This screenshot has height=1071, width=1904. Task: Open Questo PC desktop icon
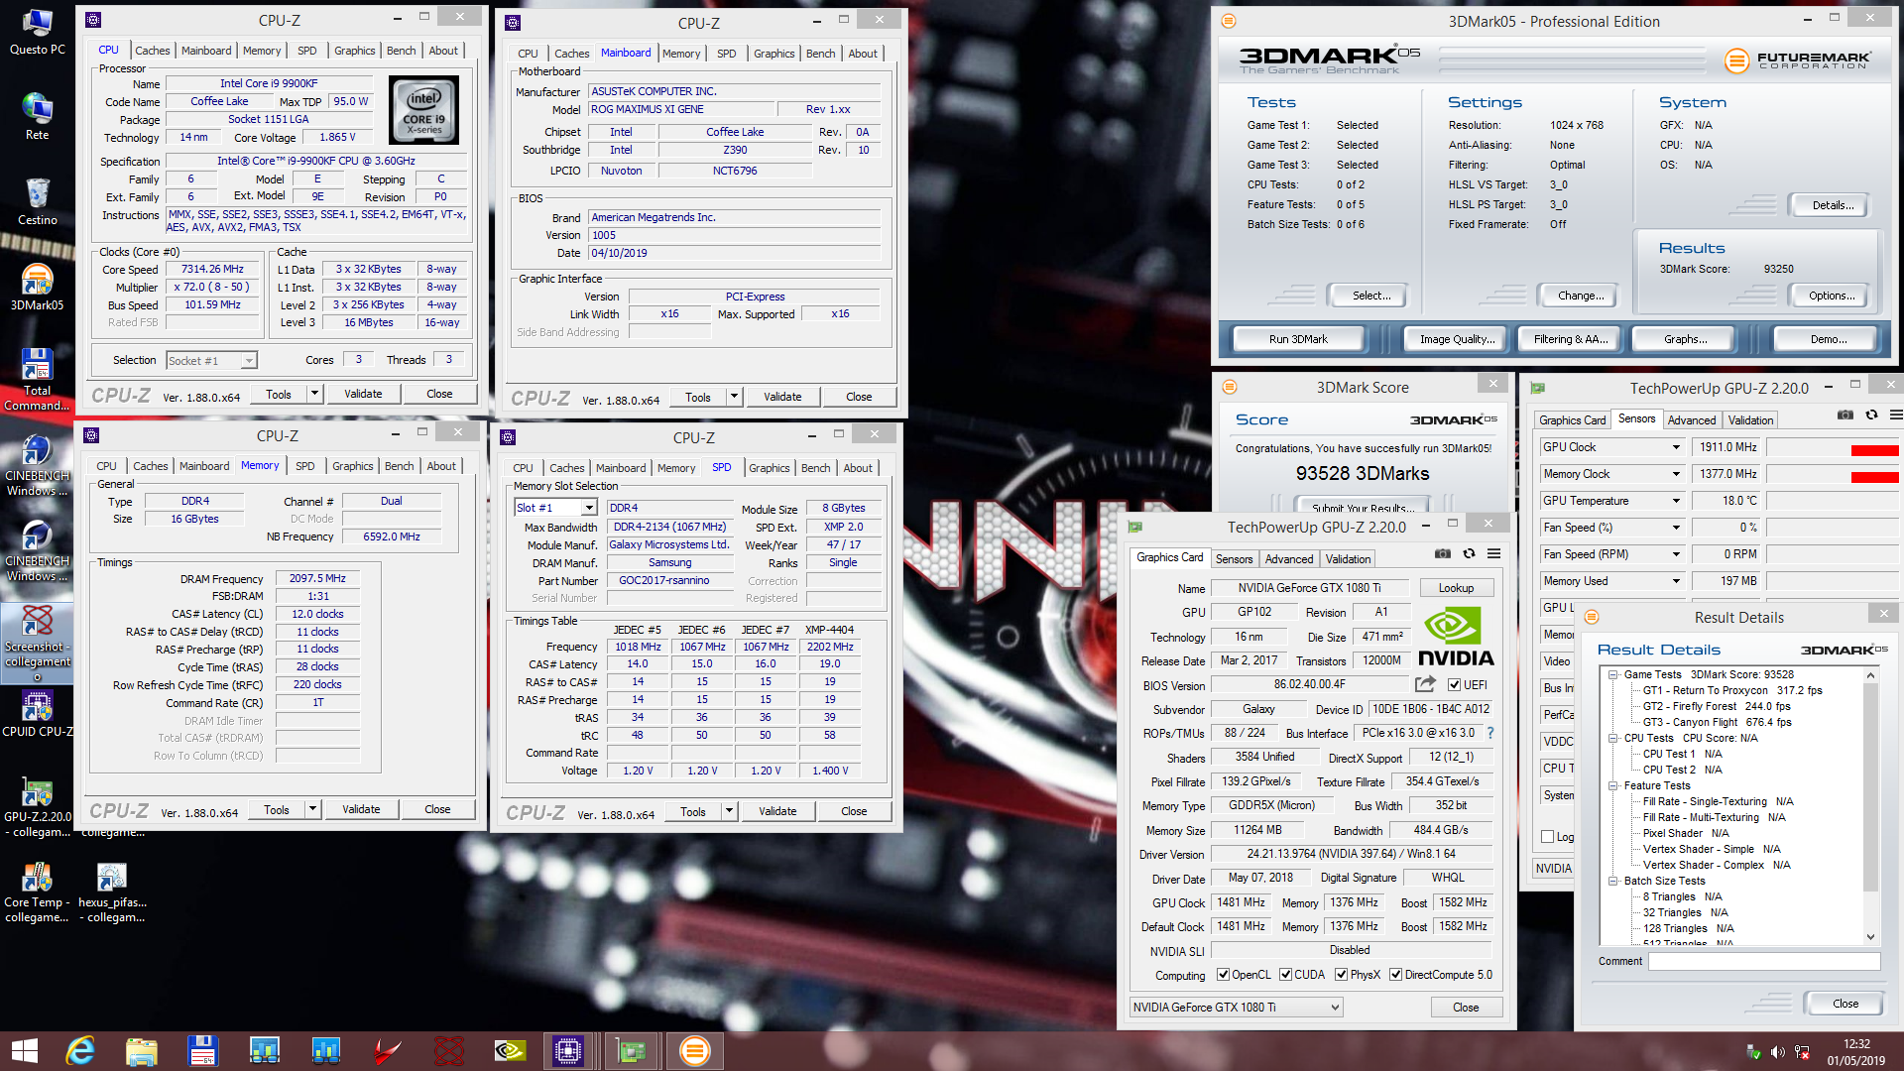click(x=38, y=32)
